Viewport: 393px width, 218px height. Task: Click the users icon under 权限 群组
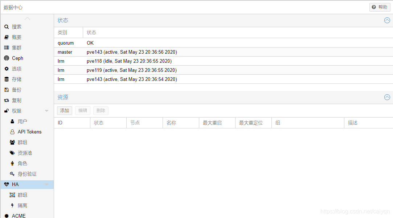pos(12,142)
